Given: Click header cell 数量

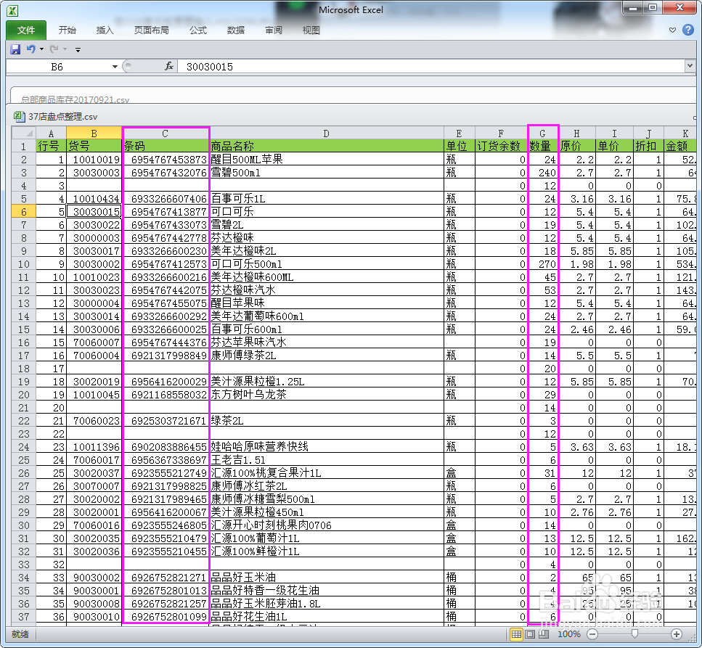Looking at the screenshot, I should [543, 146].
